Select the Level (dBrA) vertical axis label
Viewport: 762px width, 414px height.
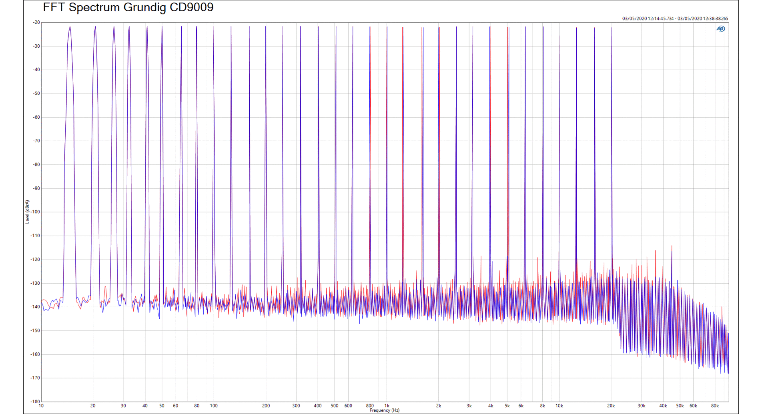click(27, 212)
